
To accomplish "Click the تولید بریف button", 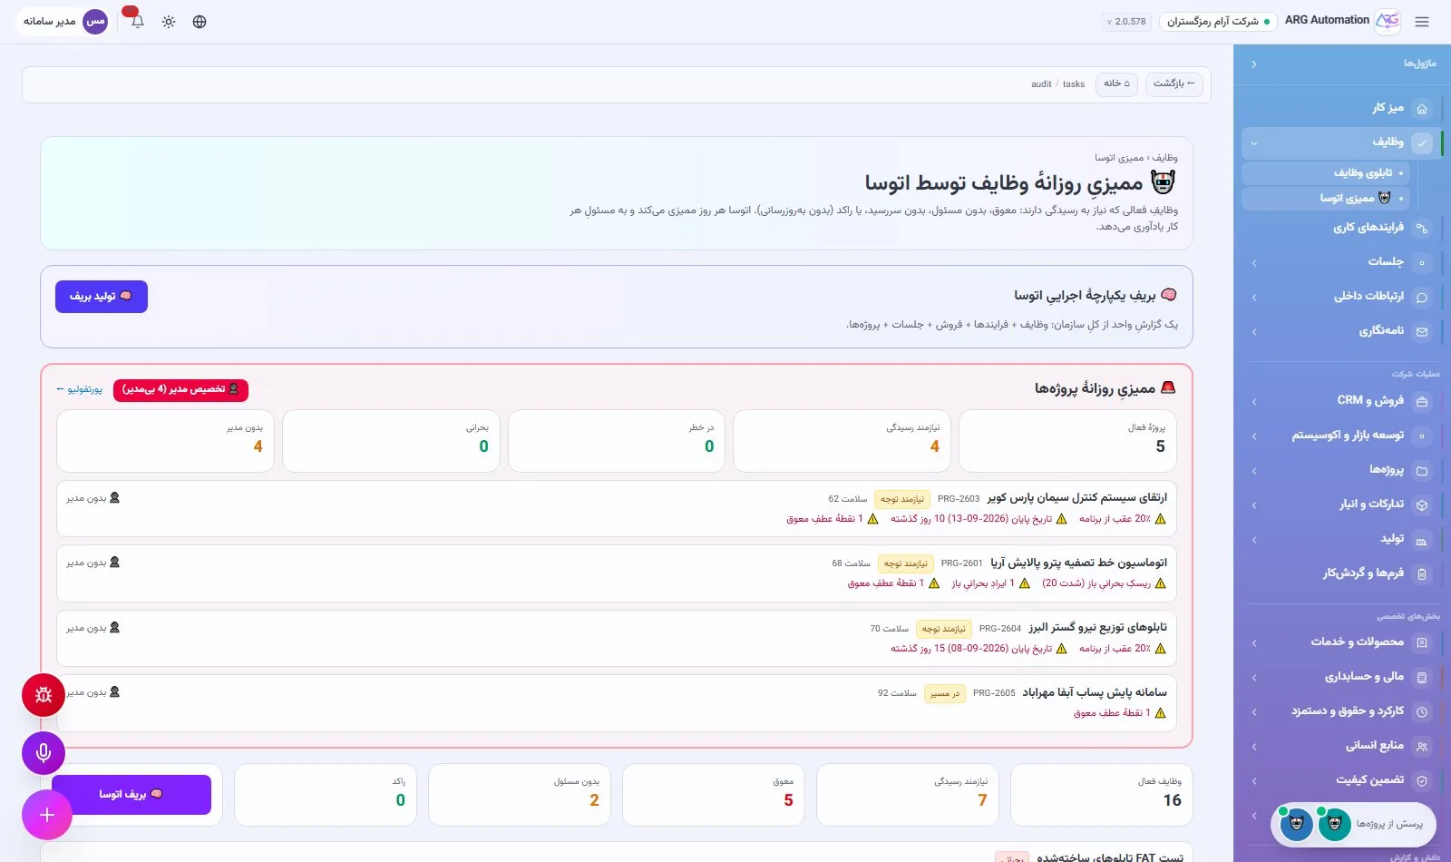I will pyautogui.click(x=102, y=297).
